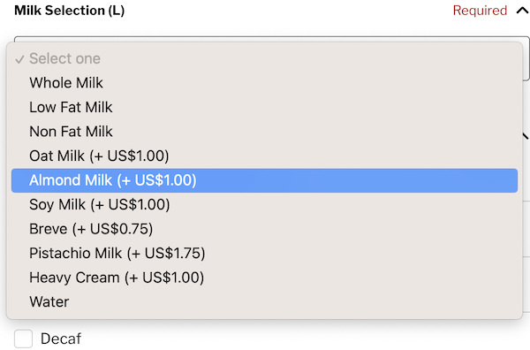
Task: Select Heavy Cream (+ US$1.00)
Action: (264, 278)
